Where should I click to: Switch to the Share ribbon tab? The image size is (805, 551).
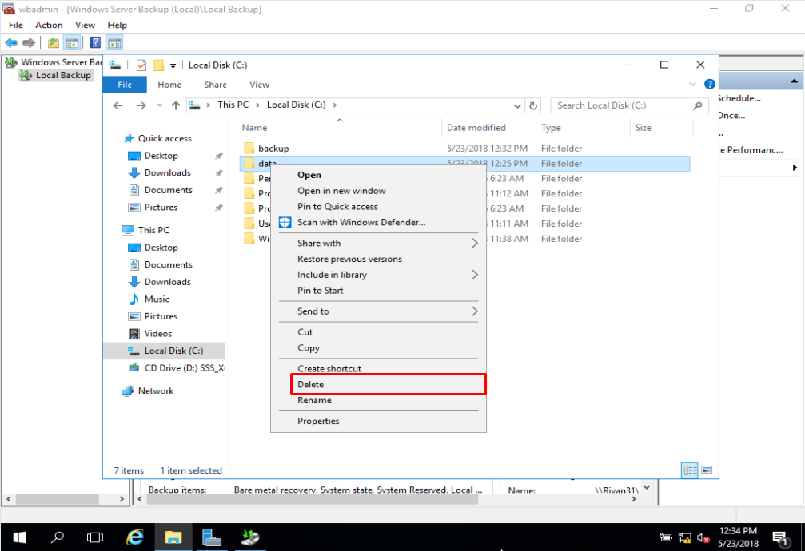click(215, 85)
